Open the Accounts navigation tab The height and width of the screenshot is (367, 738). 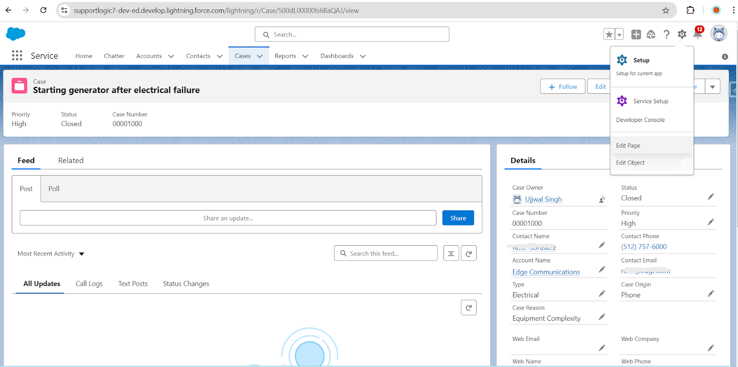149,56
